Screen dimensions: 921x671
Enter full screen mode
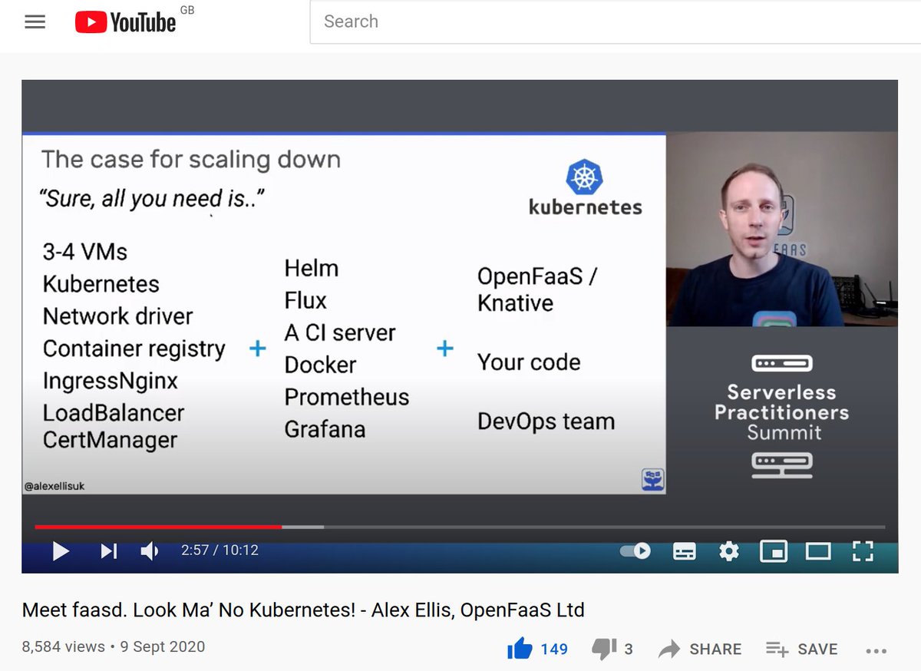tap(863, 550)
